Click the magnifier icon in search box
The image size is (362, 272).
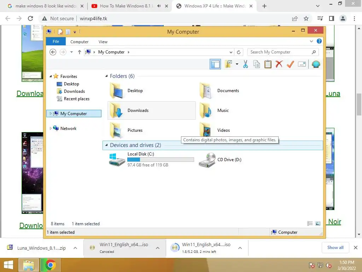pyautogui.click(x=314, y=52)
